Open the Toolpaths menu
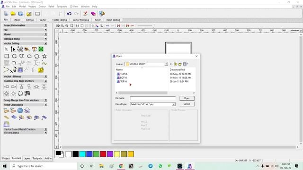The width and height of the screenshot is (303, 170). point(62,6)
